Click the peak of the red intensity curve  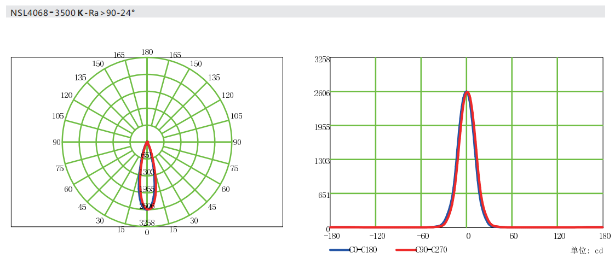(x=467, y=92)
